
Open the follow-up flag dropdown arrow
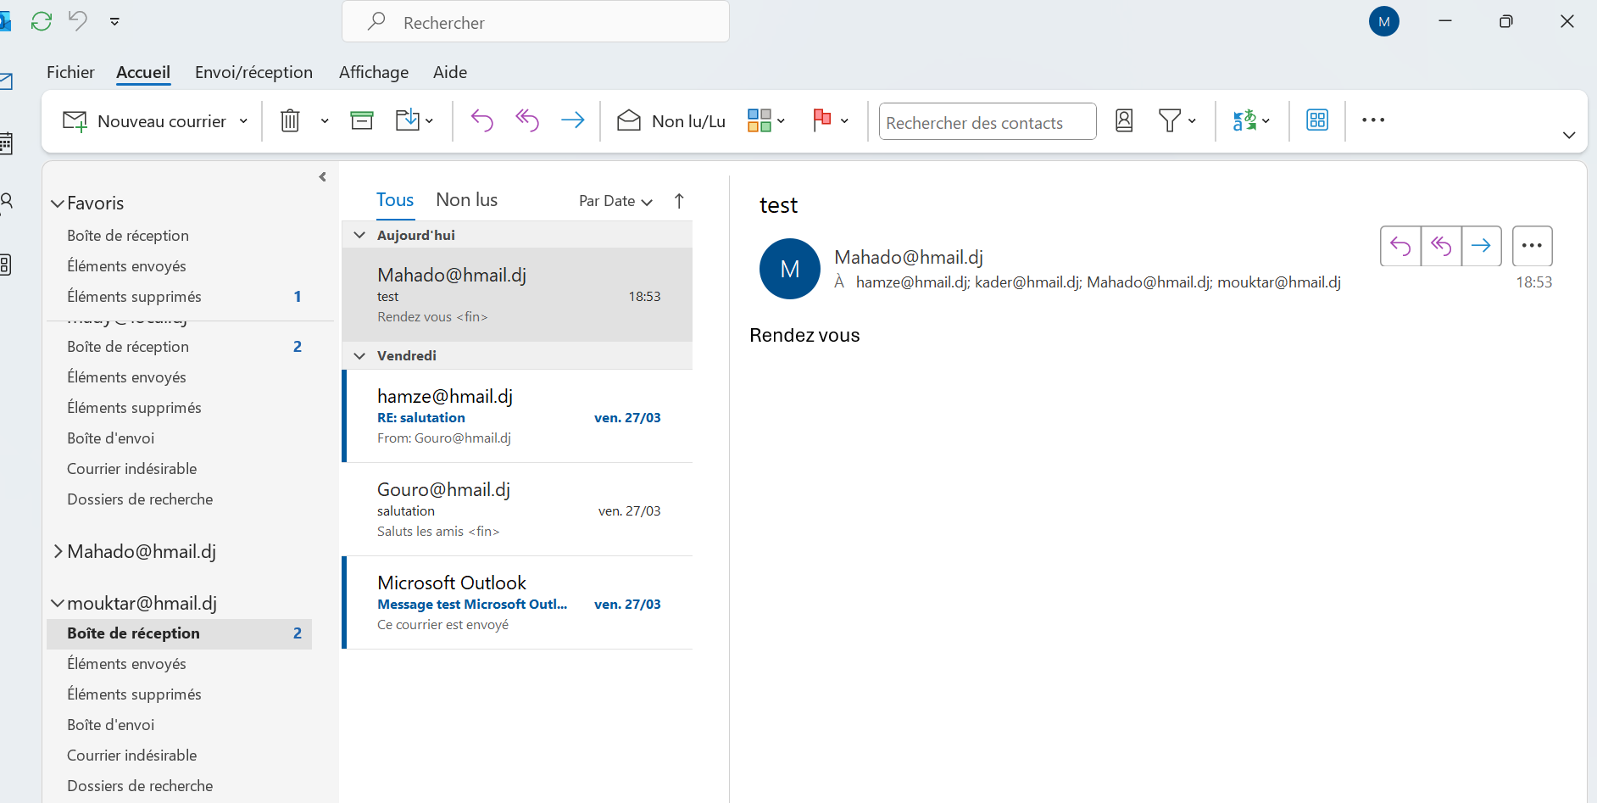click(844, 121)
